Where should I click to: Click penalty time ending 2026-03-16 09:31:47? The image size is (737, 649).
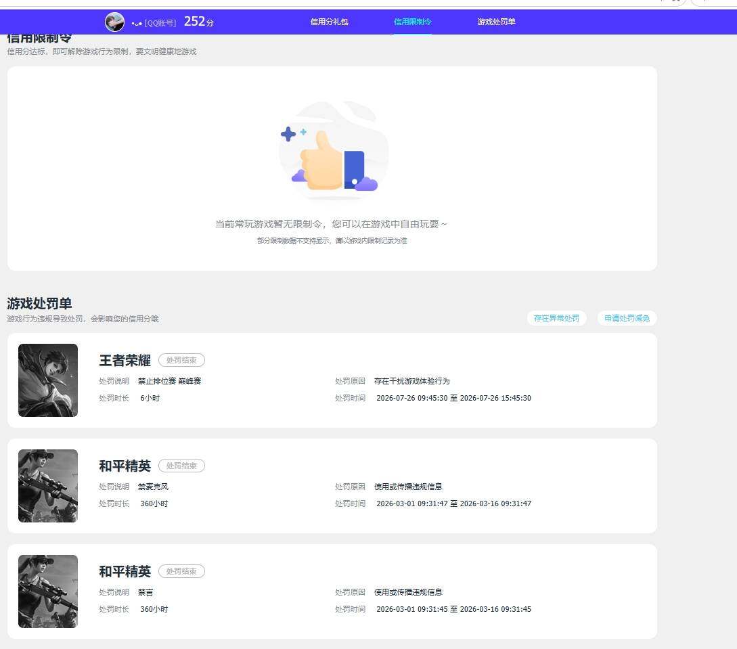[453, 503]
